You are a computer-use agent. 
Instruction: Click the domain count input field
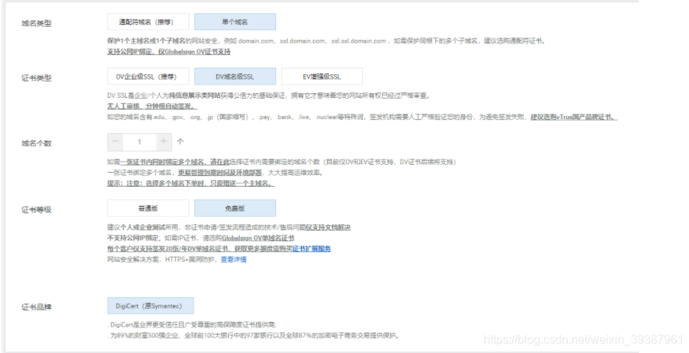tap(140, 141)
